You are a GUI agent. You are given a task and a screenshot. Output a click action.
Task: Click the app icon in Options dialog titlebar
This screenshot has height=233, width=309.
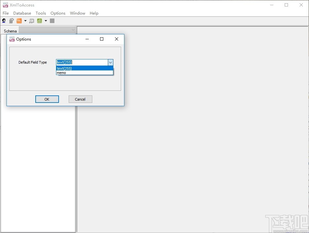pos(12,39)
